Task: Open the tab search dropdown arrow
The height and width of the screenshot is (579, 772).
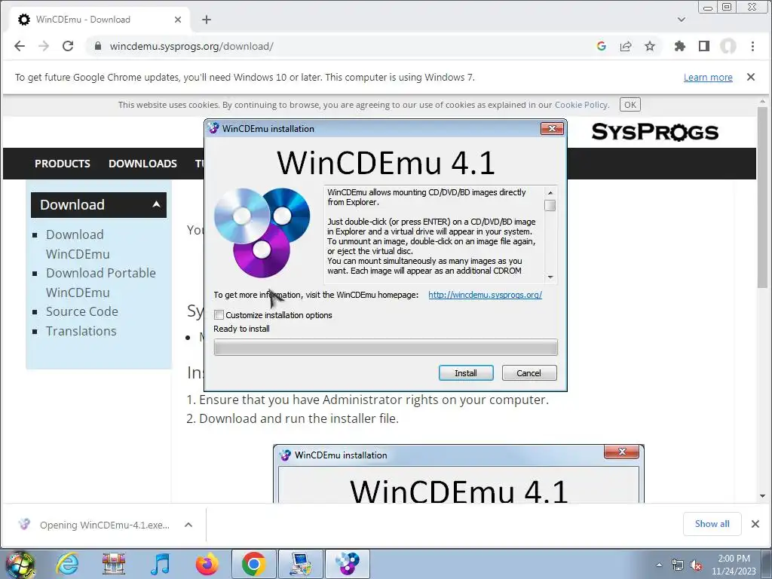Action: pyautogui.click(x=682, y=20)
